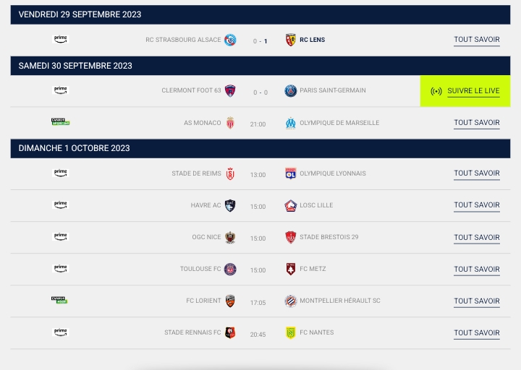This screenshot has width=521, height=370.
Task: Open Tout Savoir for Monaco–Marseille match
Action: pyautogui.click(x=476, y=123)
